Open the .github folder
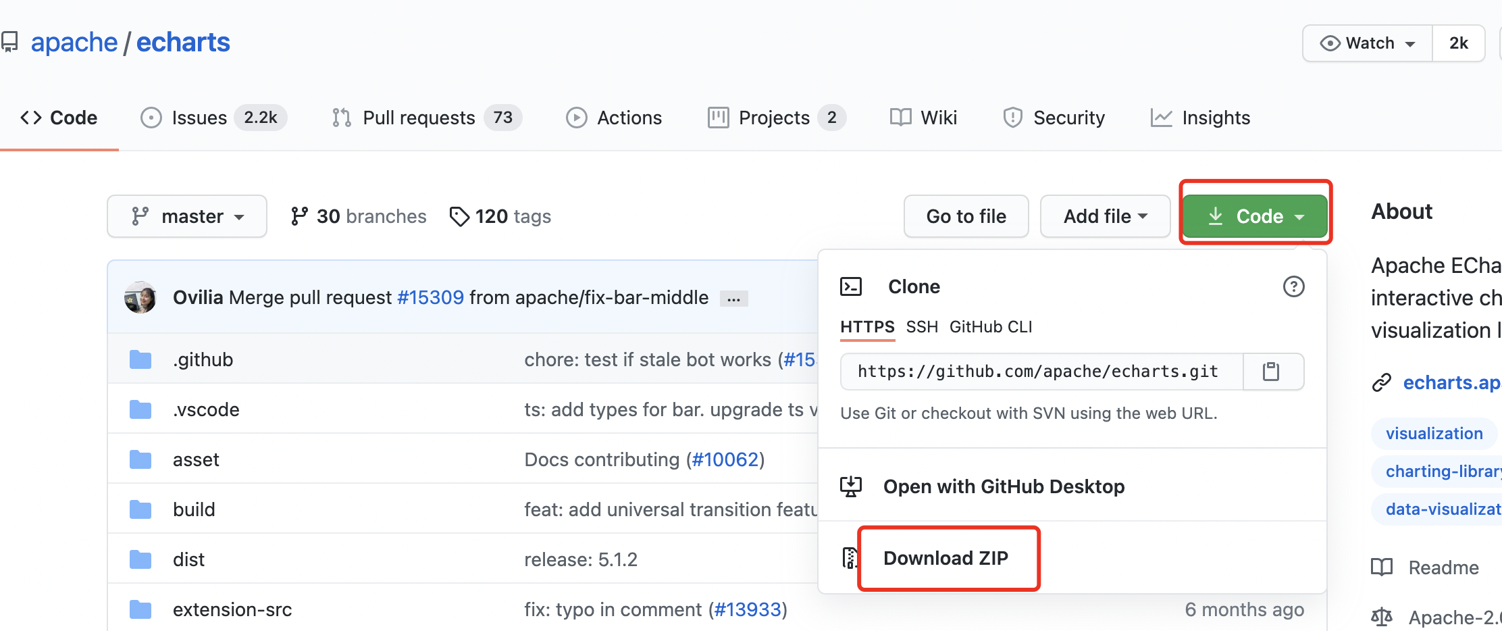Image resolution: width=1502 pixels, height=631 pixels. [x=203, y=359]
